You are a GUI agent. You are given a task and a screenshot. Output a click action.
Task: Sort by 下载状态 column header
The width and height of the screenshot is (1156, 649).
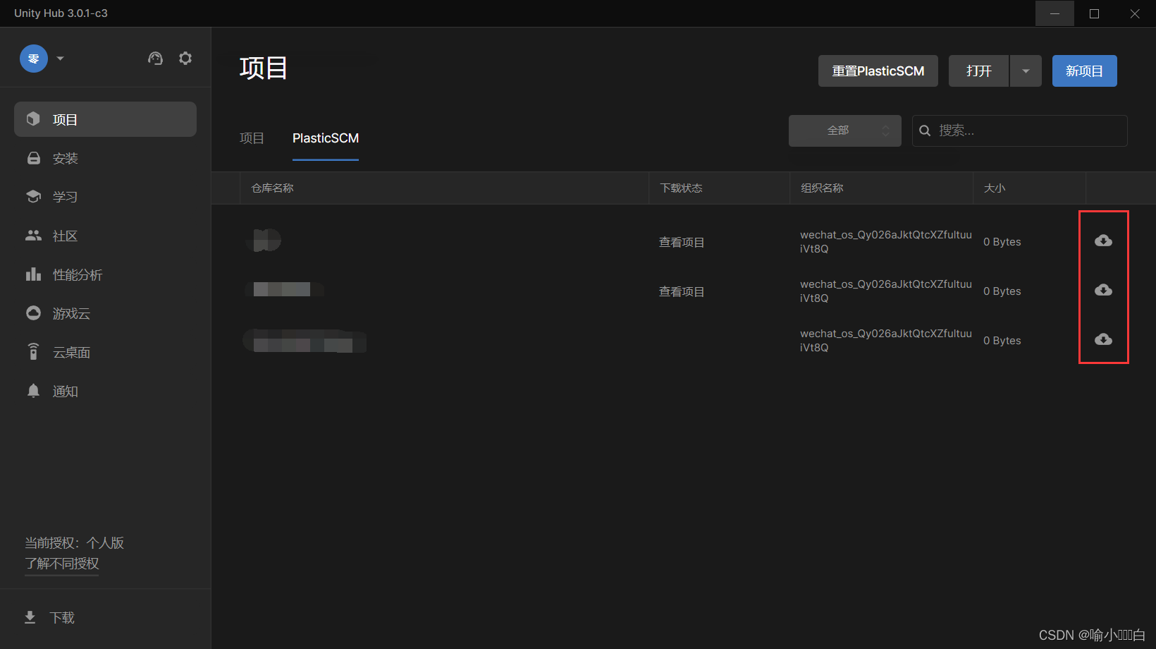point(681,188)
